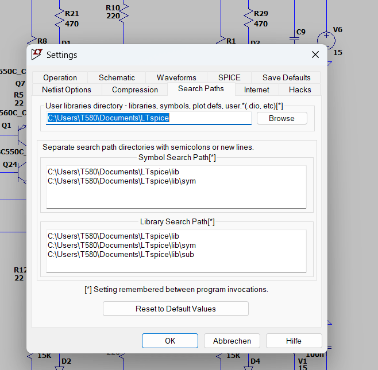Switch to the Operation tab

tap(60, 77)
